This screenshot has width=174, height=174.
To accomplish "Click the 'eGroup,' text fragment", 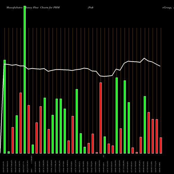I will pos(167,8).
